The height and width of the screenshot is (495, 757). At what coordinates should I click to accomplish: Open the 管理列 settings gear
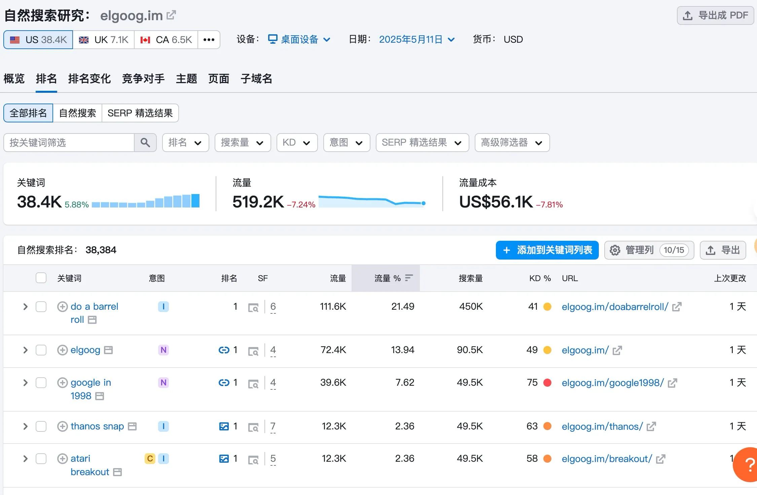[x=615, y=250]
